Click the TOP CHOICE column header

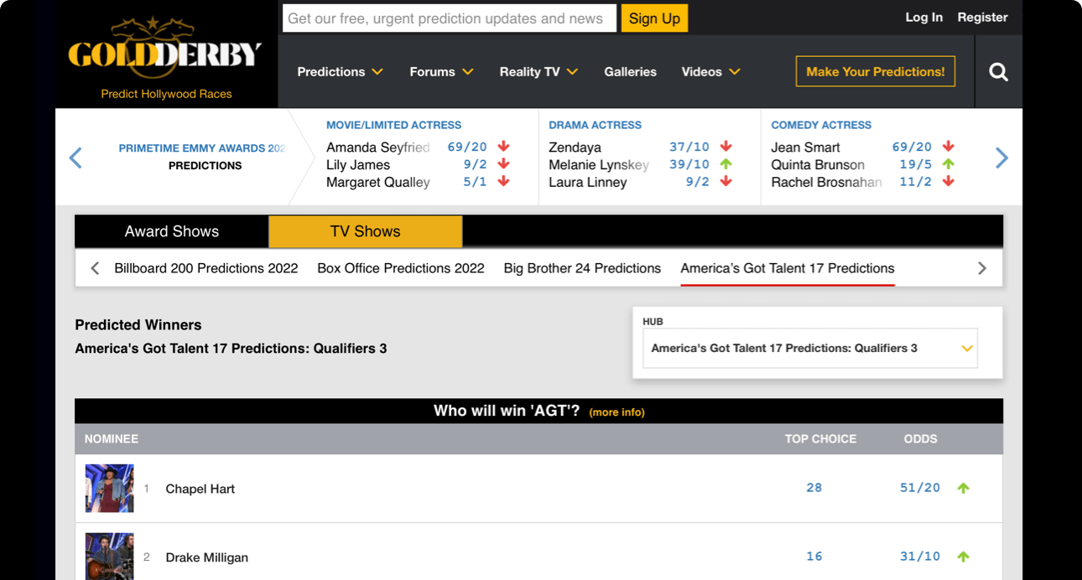(x=820, y=439)
